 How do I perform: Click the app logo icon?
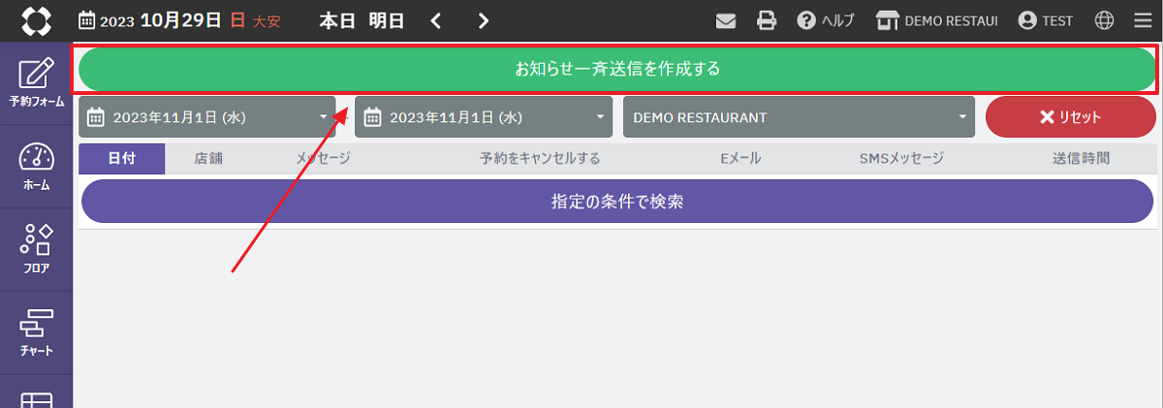(36, 20)
